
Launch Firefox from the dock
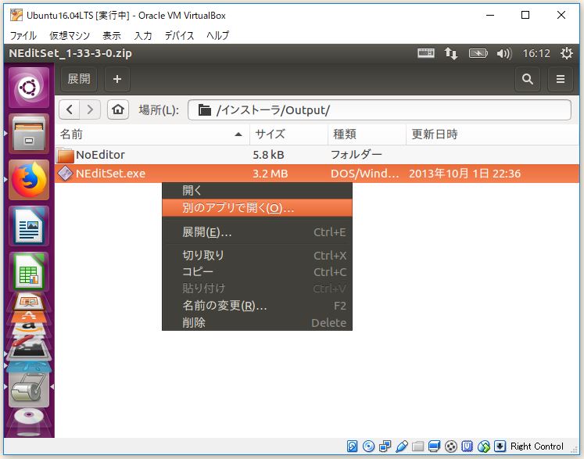[x=29, y=180]
